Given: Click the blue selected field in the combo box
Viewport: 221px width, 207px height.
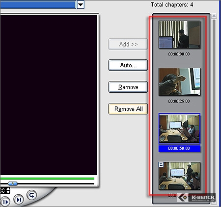Looking at the screenshot, I should point(38,4).
